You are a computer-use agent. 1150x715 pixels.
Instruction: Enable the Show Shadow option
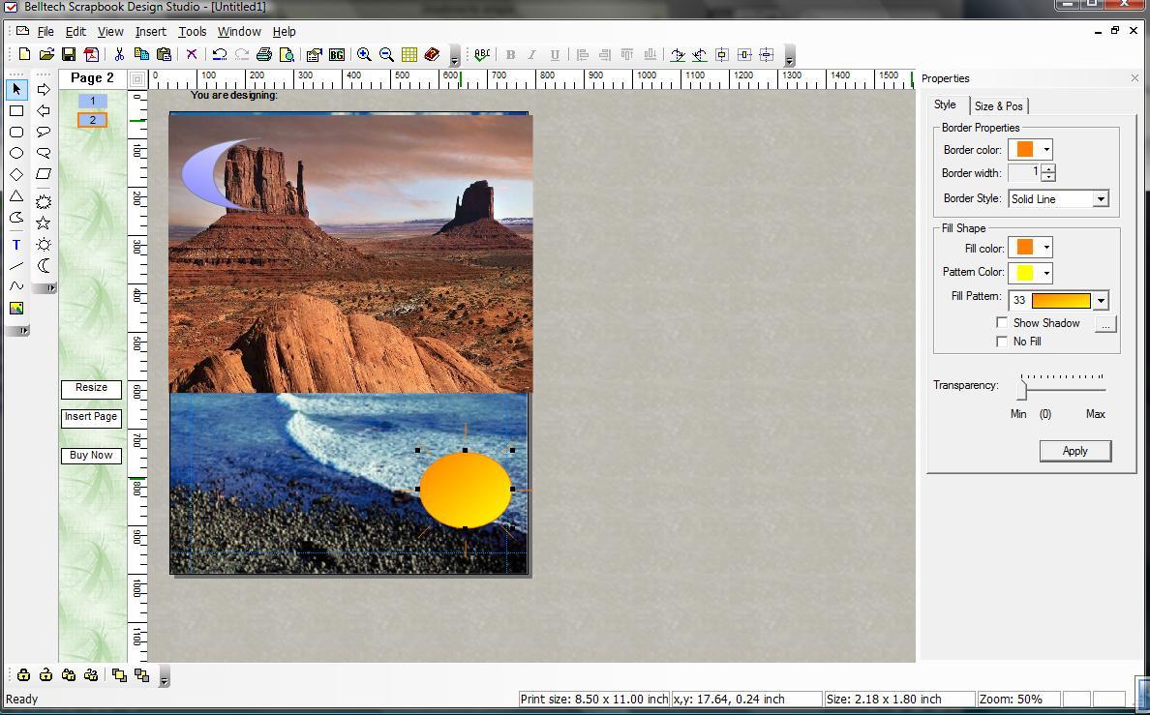click(1003, 322)
